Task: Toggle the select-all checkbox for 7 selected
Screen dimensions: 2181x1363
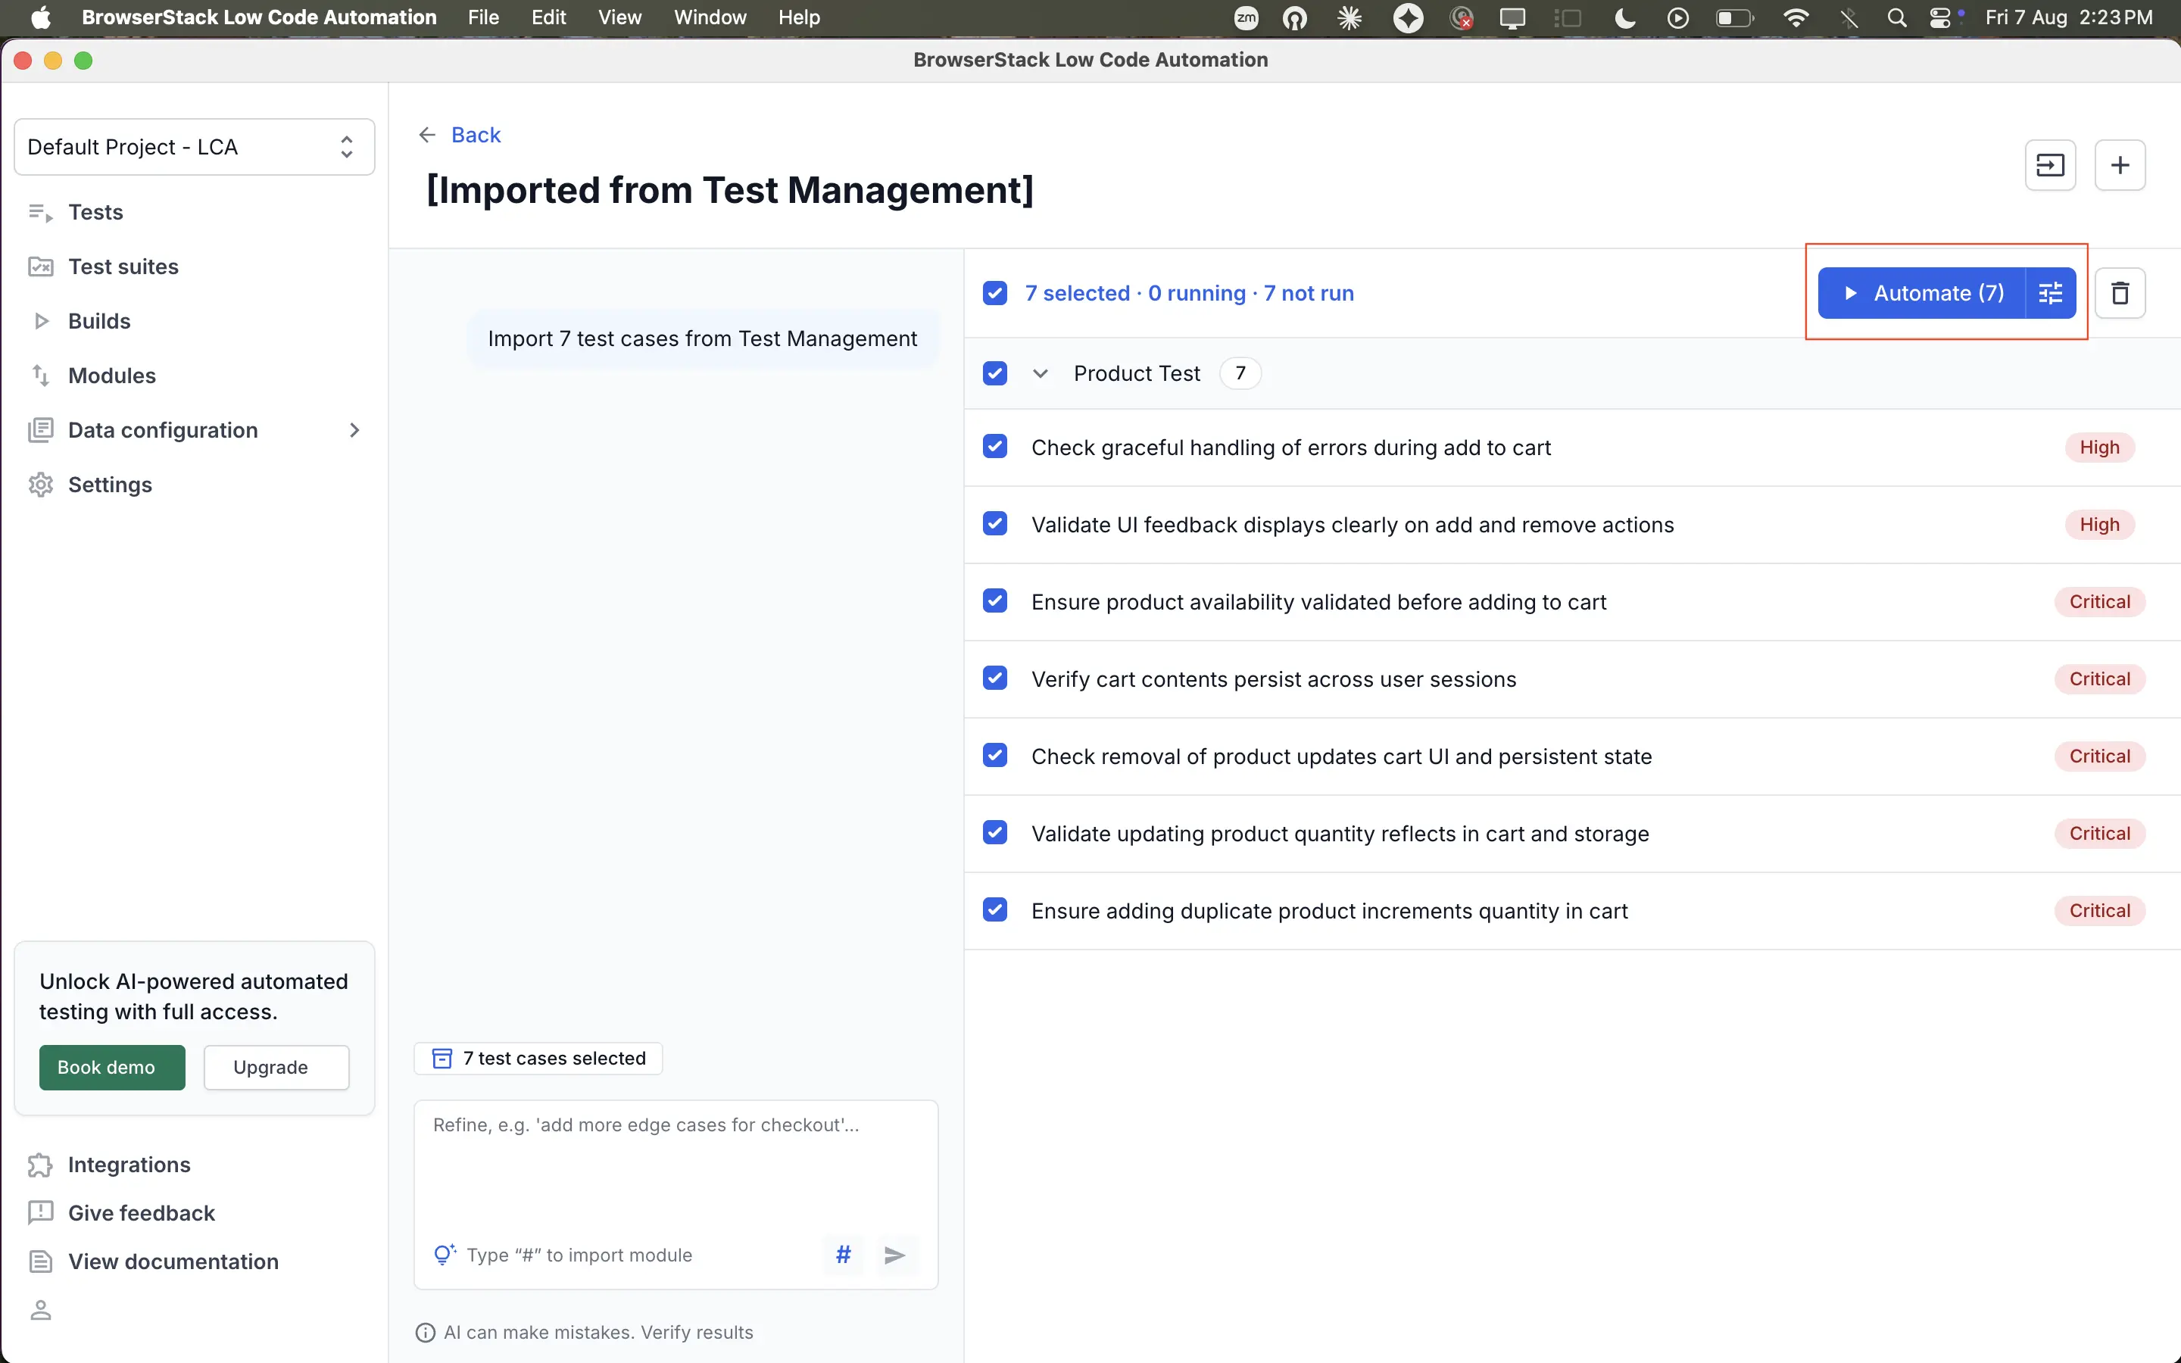Action: click(995, 293)
